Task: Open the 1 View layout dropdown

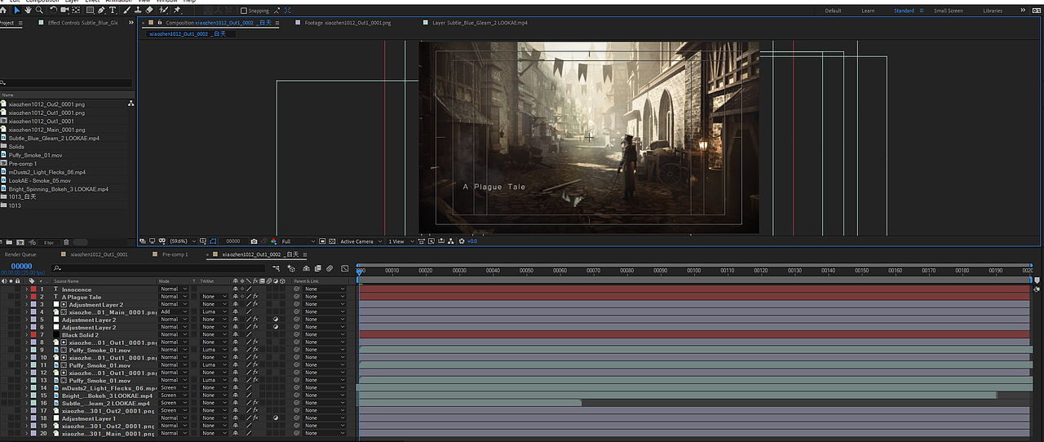Action: [x=400, y=241]
